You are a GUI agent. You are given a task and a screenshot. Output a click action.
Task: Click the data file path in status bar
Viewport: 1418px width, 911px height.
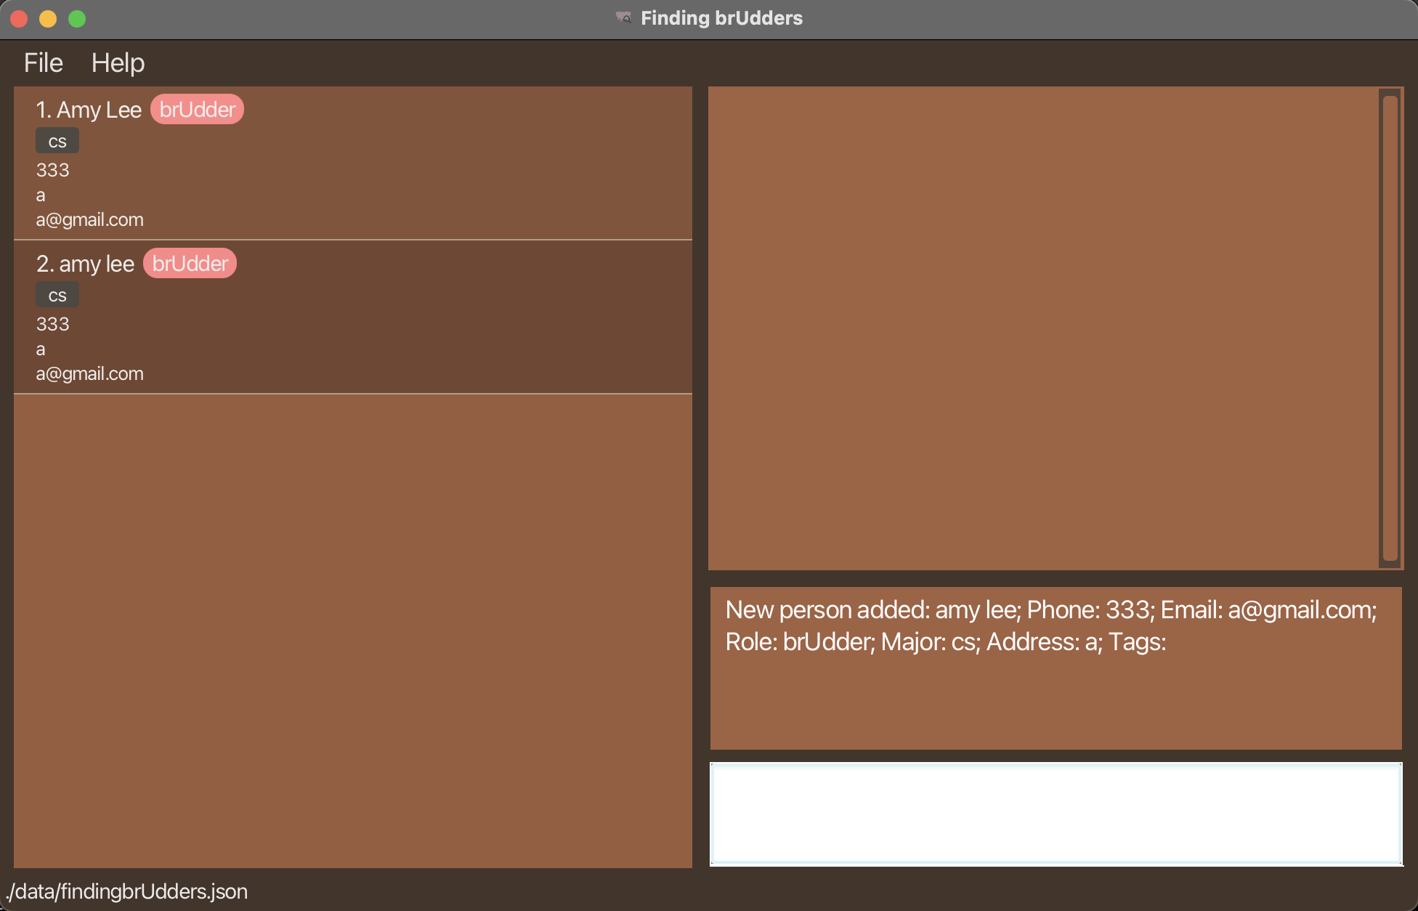(128, 891)
